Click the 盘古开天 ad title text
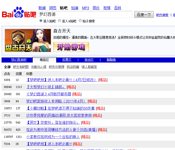The image size is (175, 150). point(62,31)
